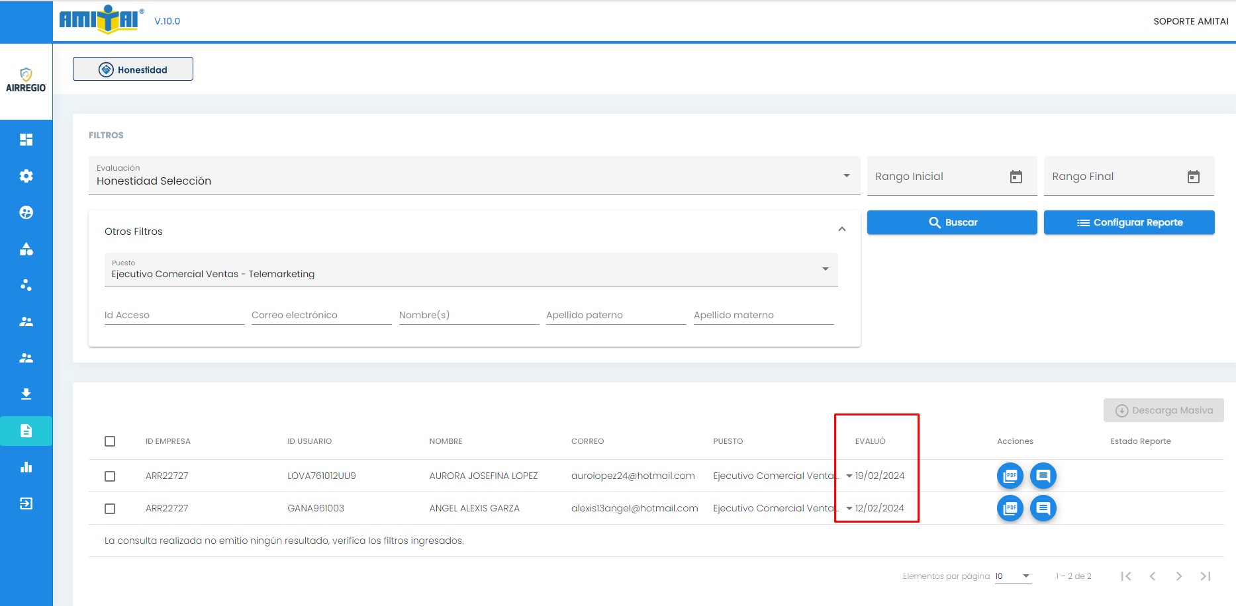The image size is (1236, 606).
Task: Collapse the Otros Filtros panel
Action: pos(841,230)
